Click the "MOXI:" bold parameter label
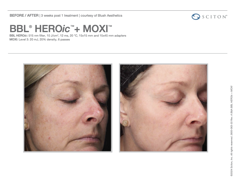The height and width of the screenshot is (182, 235). point(14,40)
